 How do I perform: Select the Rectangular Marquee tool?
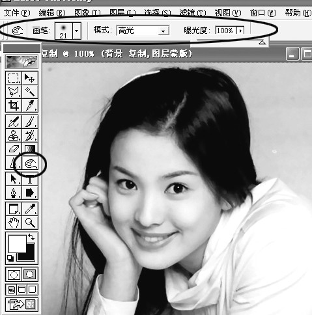point(14,78)
